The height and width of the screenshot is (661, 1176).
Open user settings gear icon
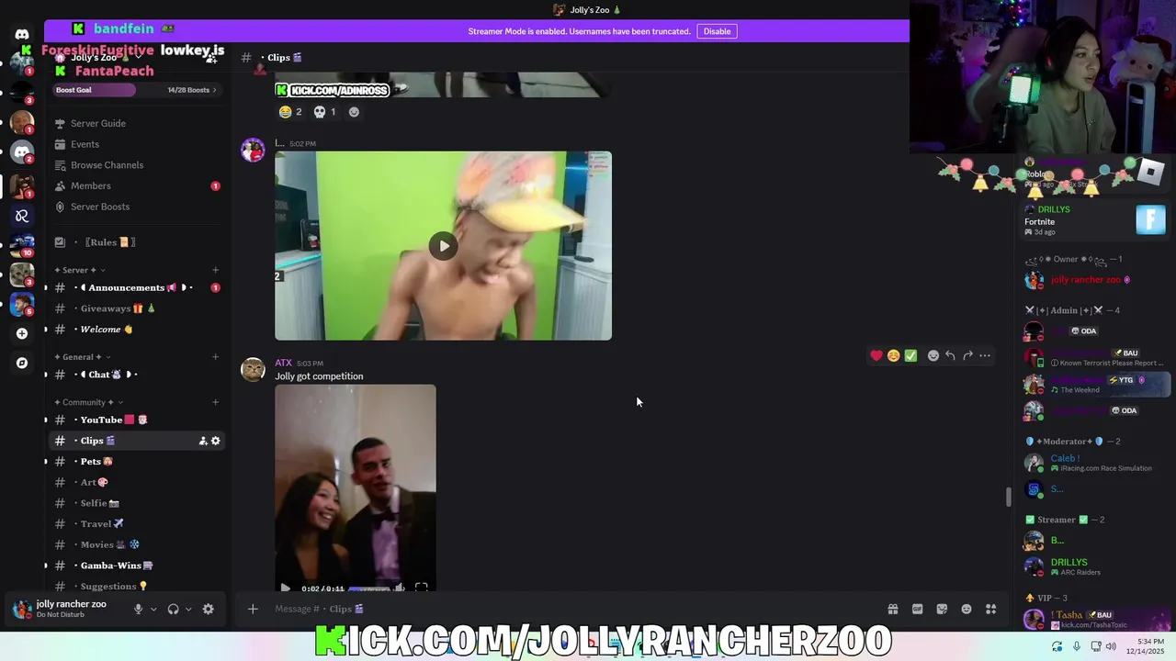[x=208, y=609]
